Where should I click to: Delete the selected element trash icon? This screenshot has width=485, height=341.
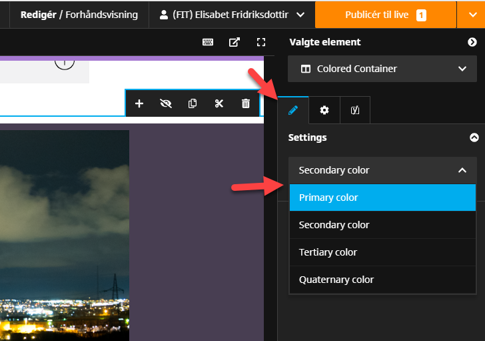pyautogui.click(x=246, y=103)
